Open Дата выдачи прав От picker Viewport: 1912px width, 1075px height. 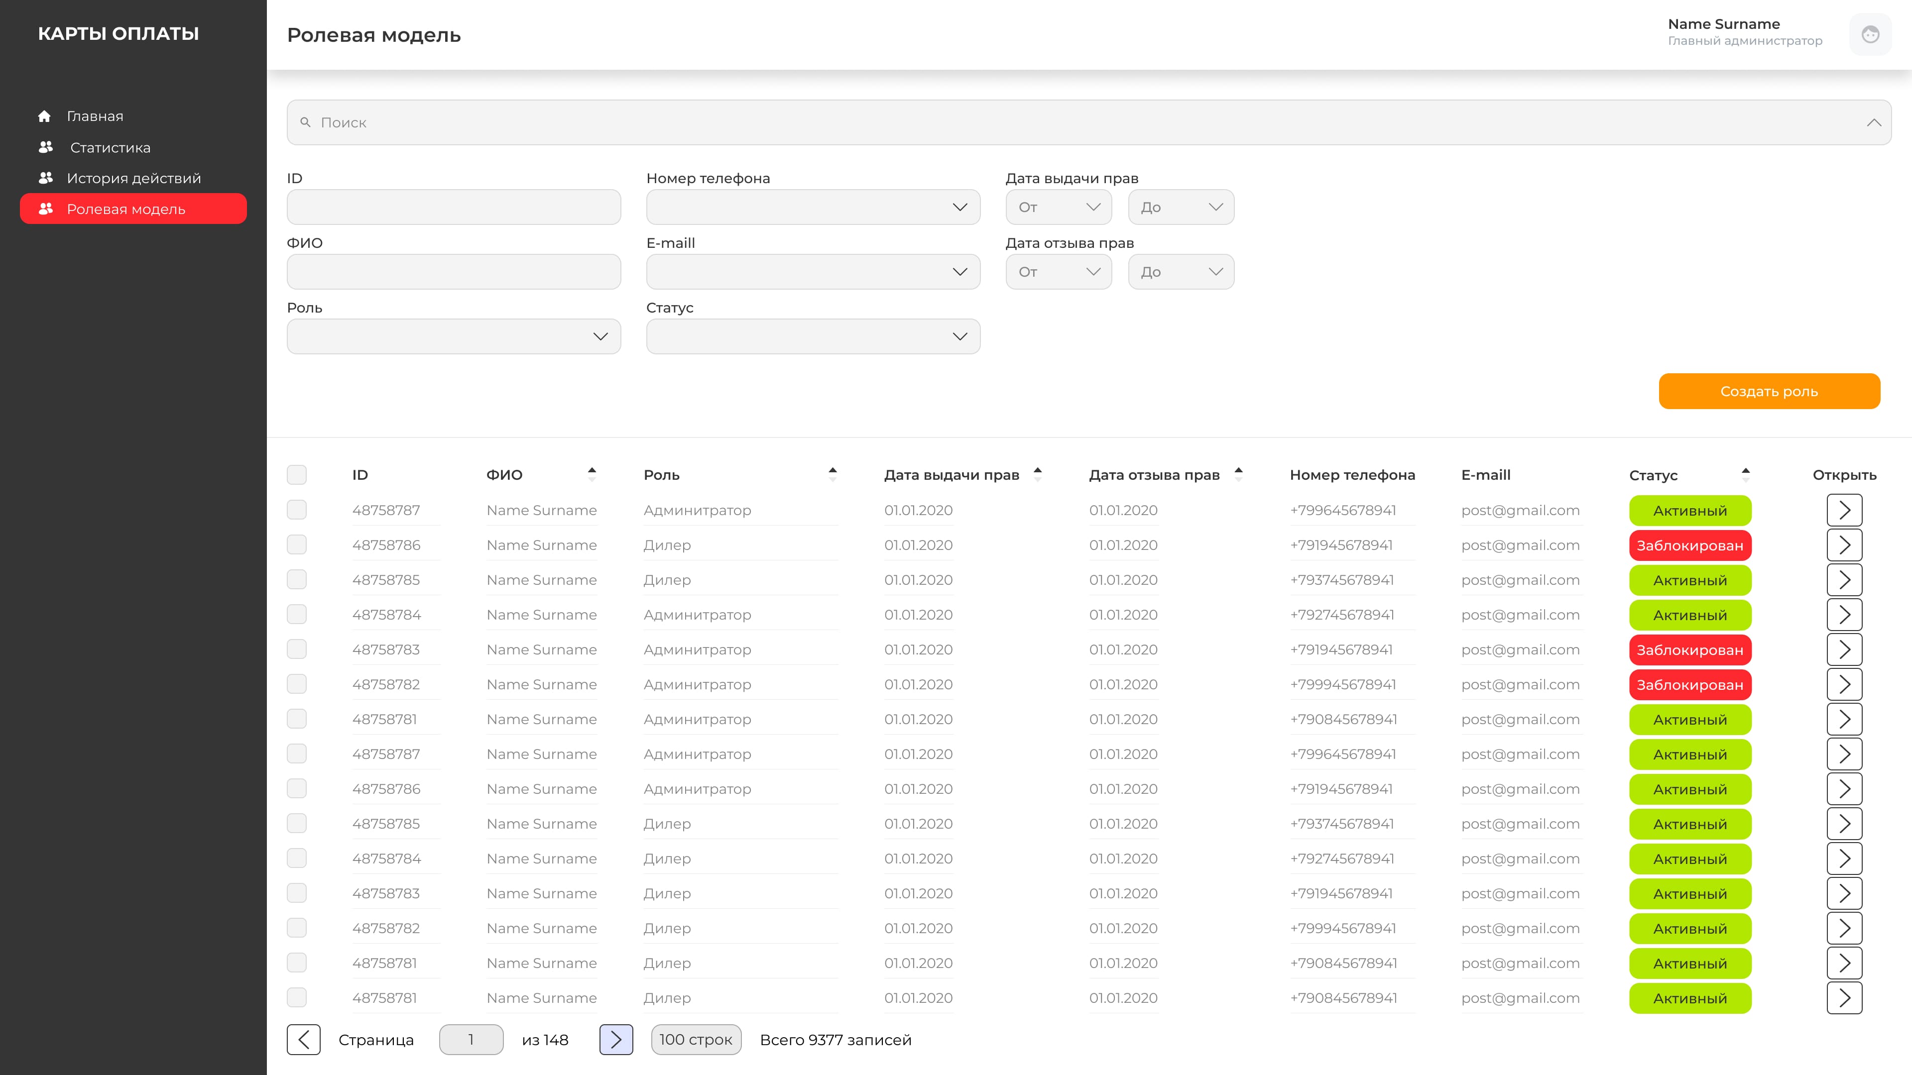tap(1059, 207)
